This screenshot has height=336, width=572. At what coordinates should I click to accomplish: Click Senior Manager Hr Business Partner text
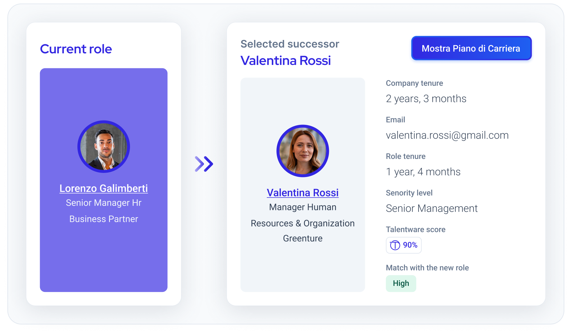pyautogui.click(x=104, y=211)
